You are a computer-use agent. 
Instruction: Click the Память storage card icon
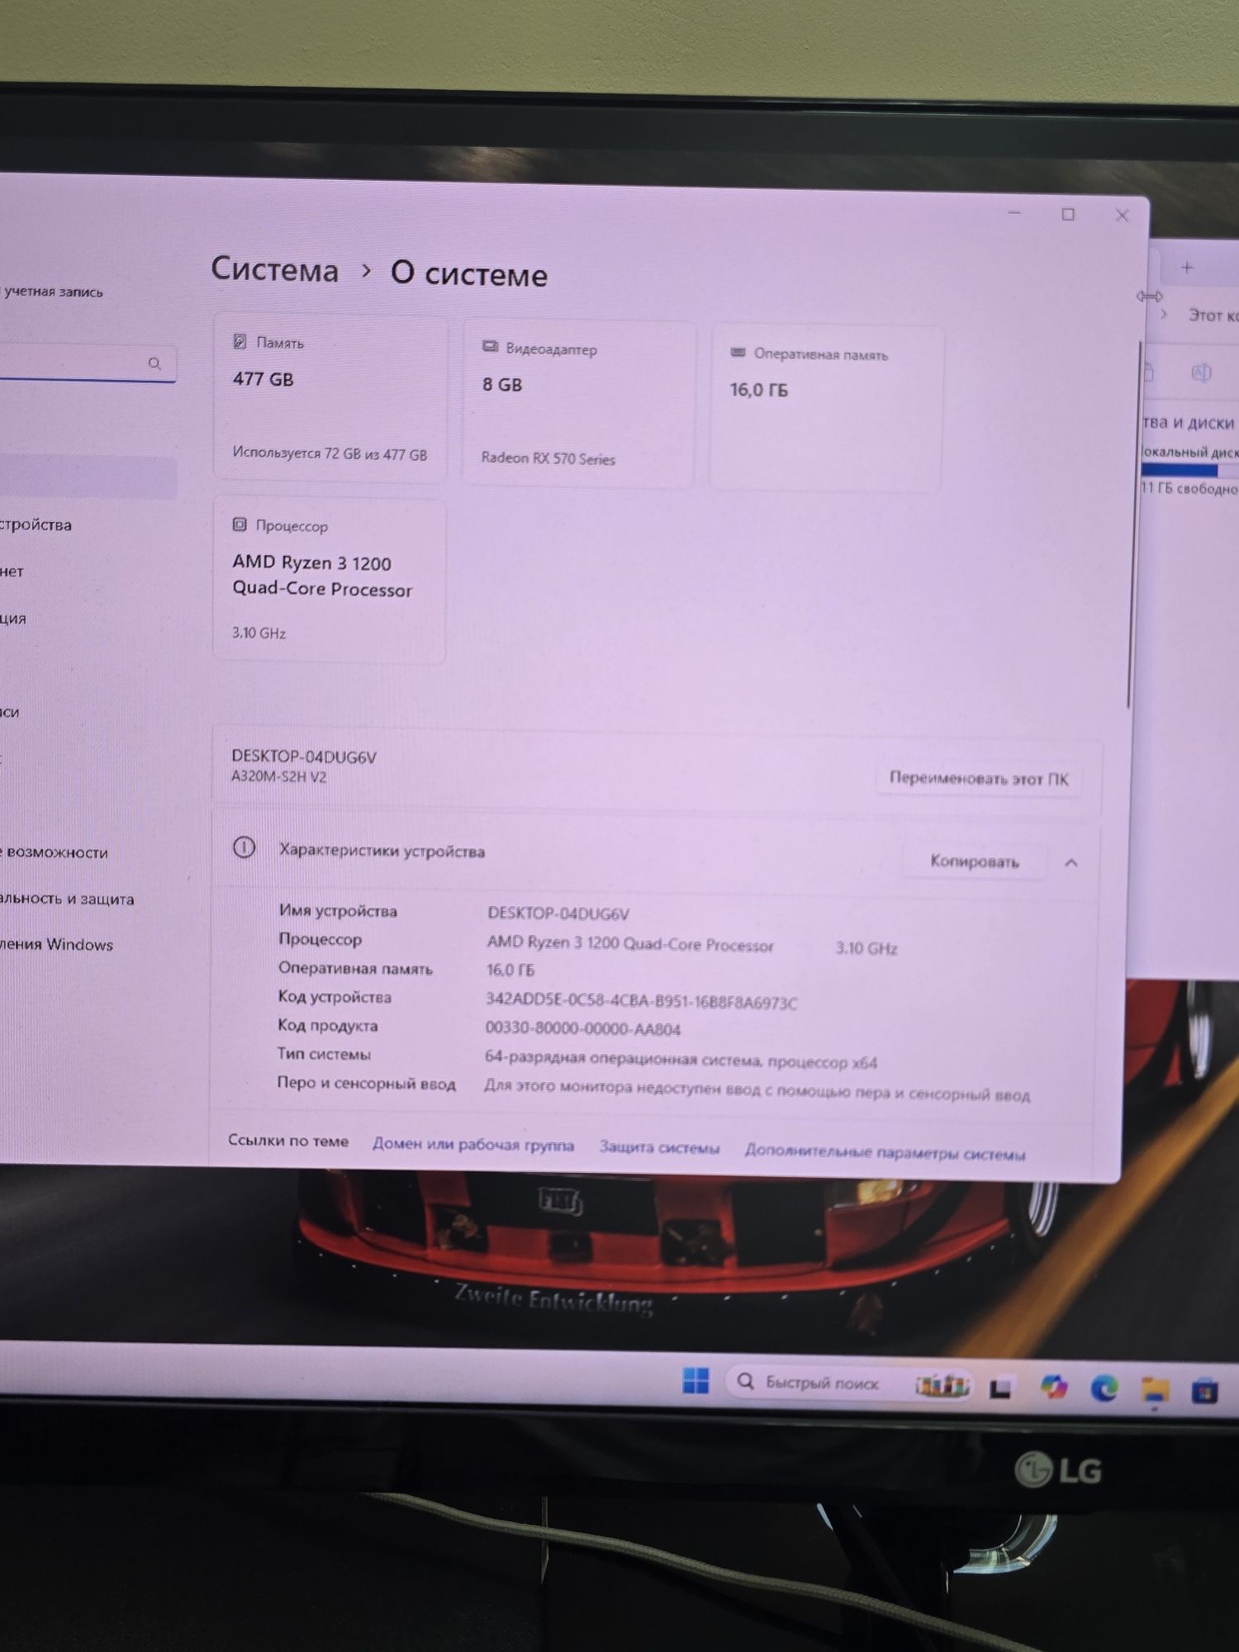[240, 341]
